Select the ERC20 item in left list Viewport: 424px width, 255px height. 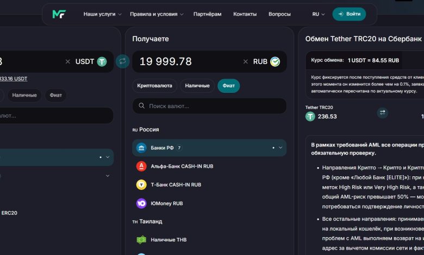(x=9, y=213)
